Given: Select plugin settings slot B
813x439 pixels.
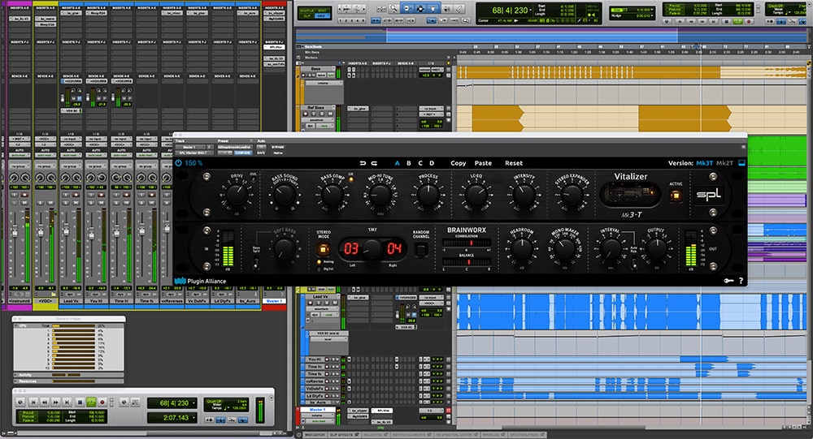Looking at the screenshot, I should tap(409, 163).
